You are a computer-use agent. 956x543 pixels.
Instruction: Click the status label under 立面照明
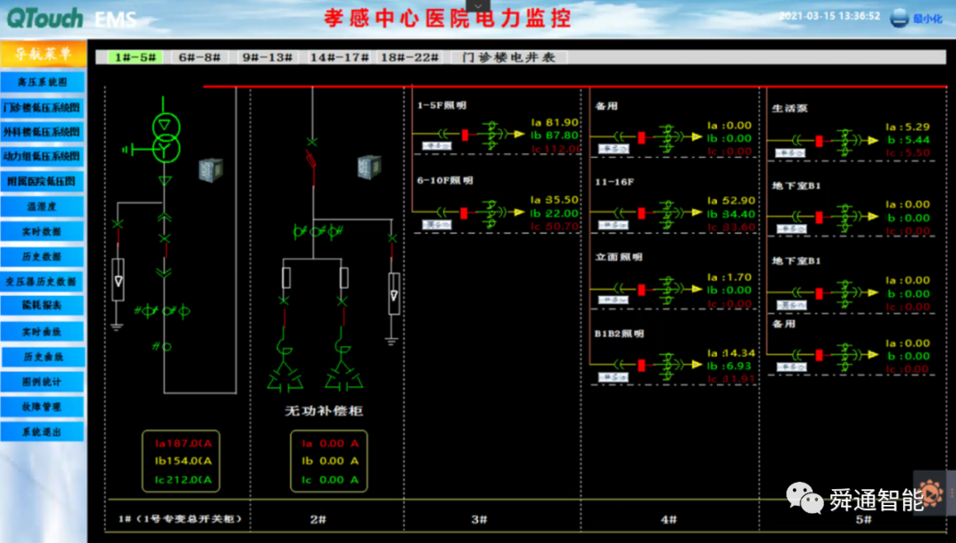[613, 299]
